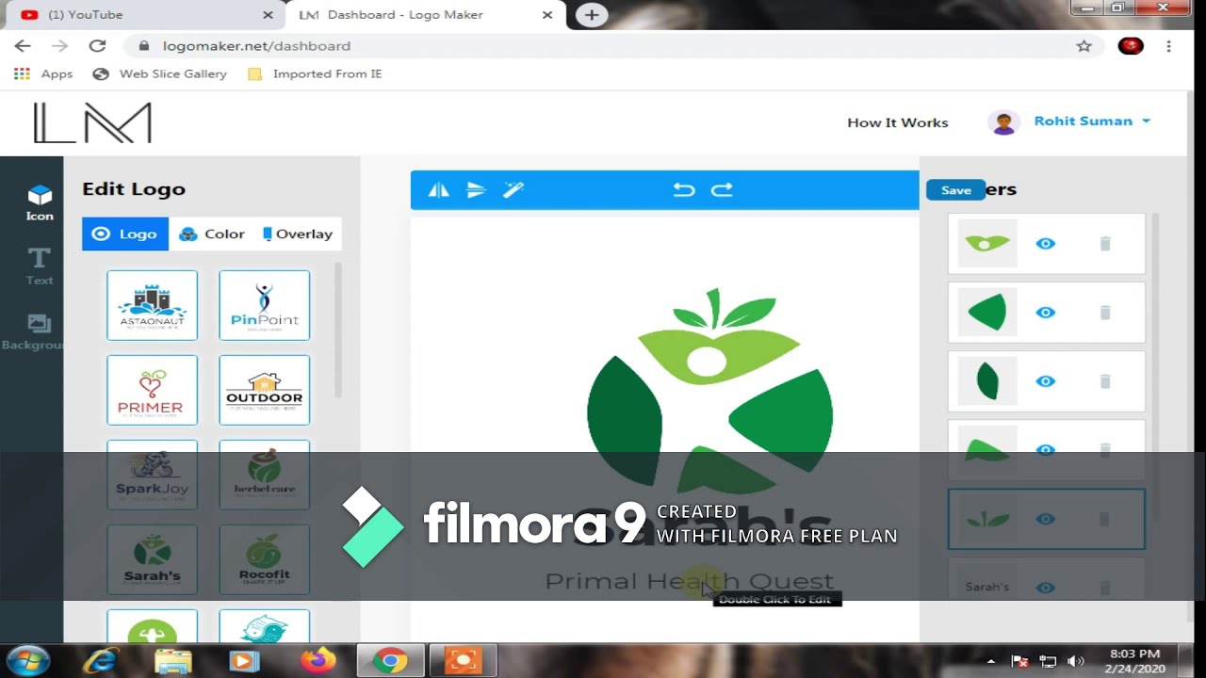
Task: Open the Chrome profile icon
Action: (1131, 45)
